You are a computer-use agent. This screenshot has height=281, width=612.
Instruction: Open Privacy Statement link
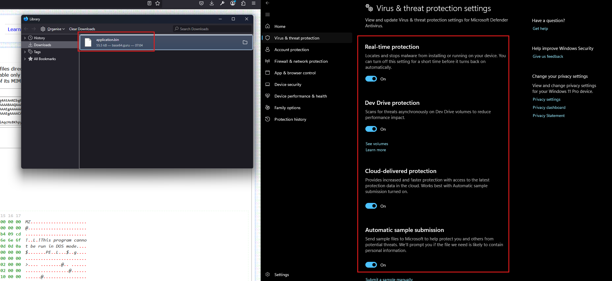point(549,116)
